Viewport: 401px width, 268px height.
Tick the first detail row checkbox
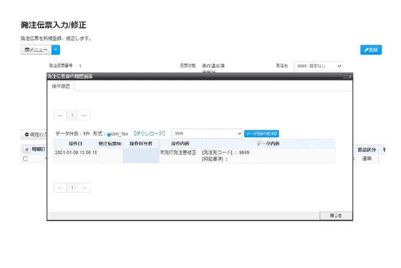point(26,159)
